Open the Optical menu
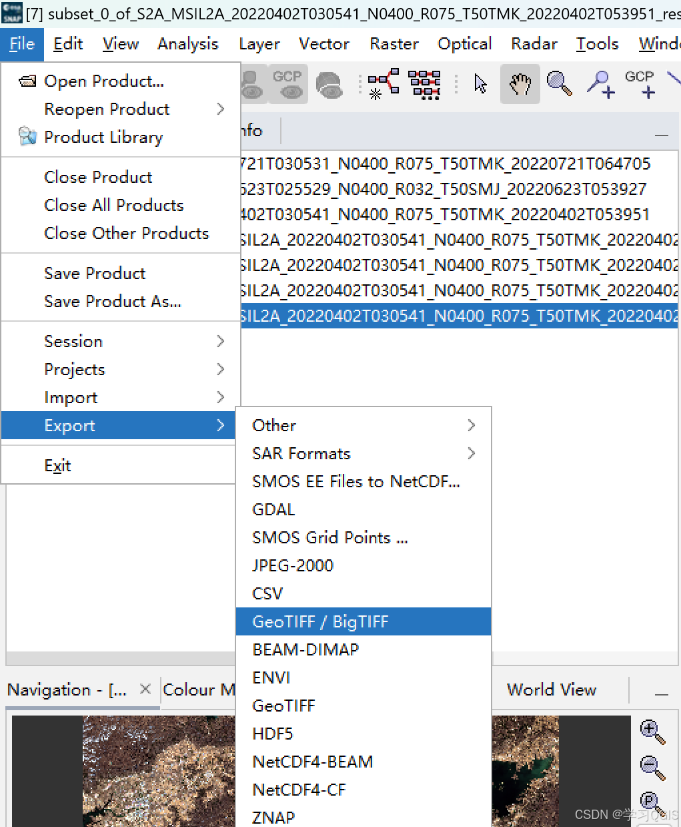681x827 pixels. pyautogui.click(x=465, y=44)
